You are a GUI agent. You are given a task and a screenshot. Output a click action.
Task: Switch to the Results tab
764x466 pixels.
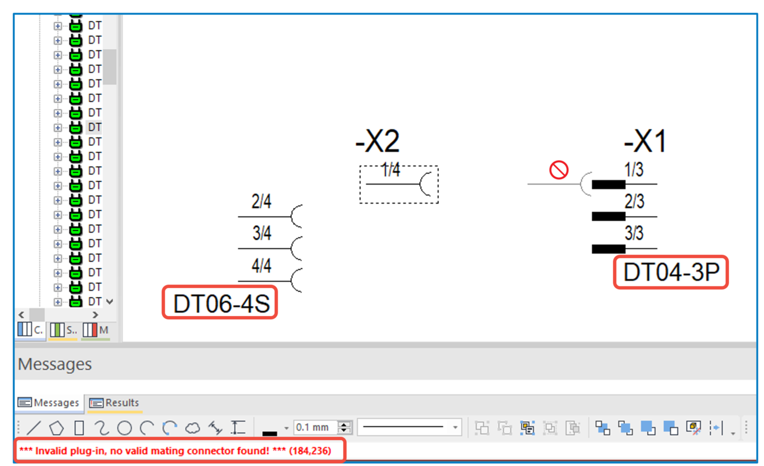tap(114, 403)
